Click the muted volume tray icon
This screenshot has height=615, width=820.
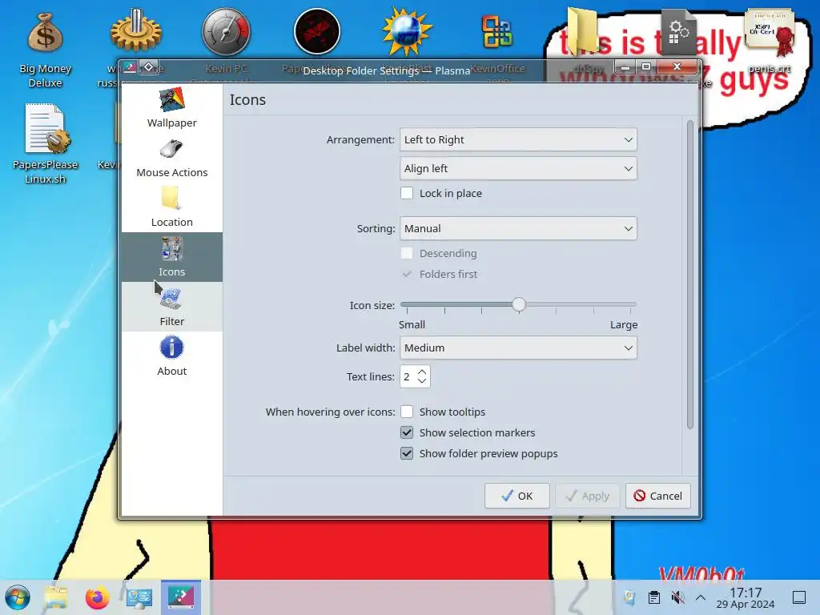677,597
